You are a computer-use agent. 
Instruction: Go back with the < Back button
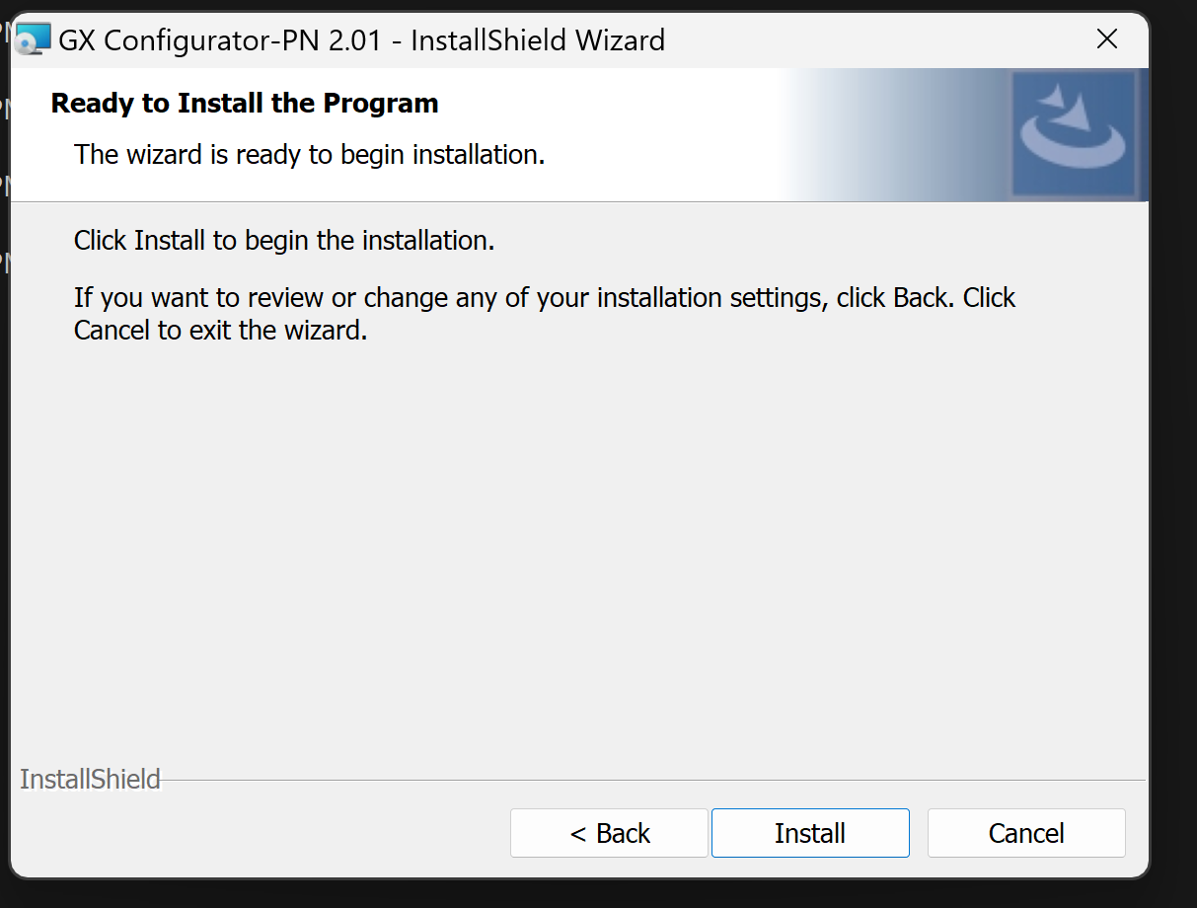pyautogui.click(x=609, y=833)
